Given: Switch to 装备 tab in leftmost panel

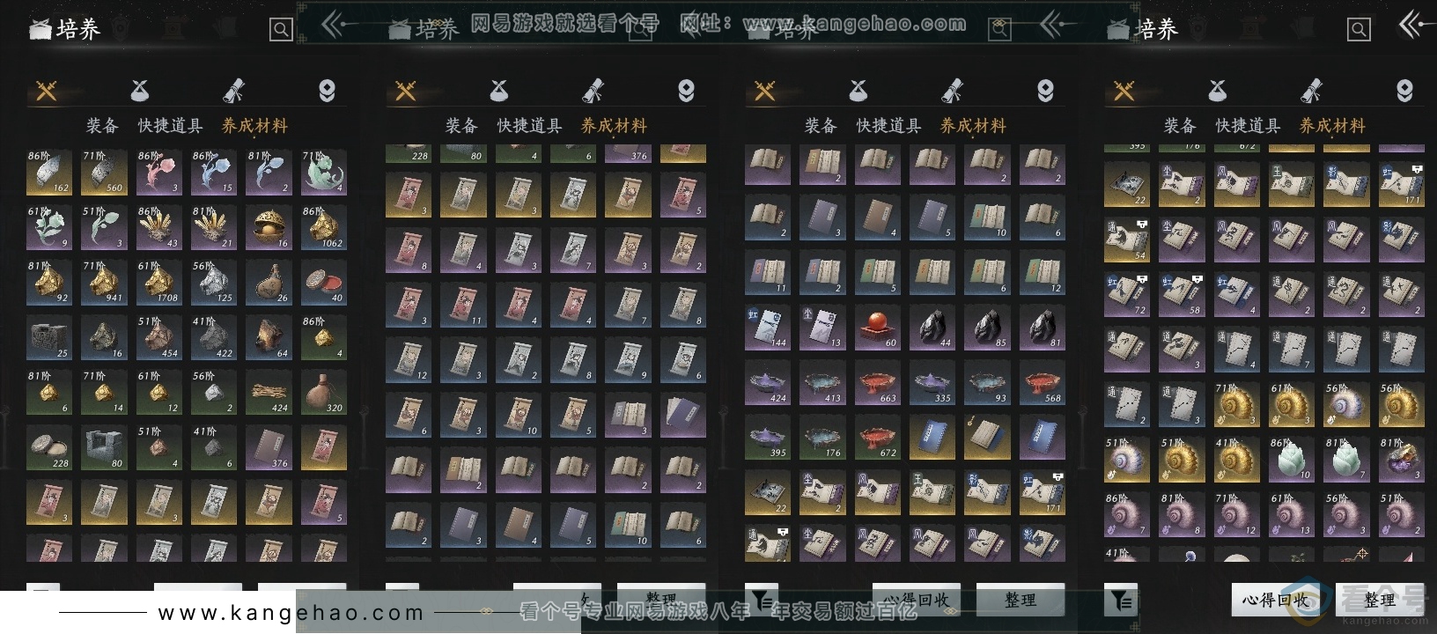Looking at the screenshot, I should [x=102, y=126].
